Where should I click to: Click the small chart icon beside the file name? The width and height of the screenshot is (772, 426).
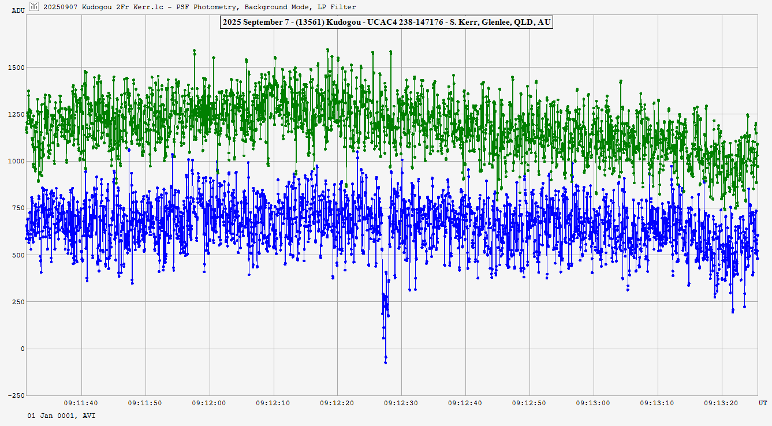pos(34,7)
